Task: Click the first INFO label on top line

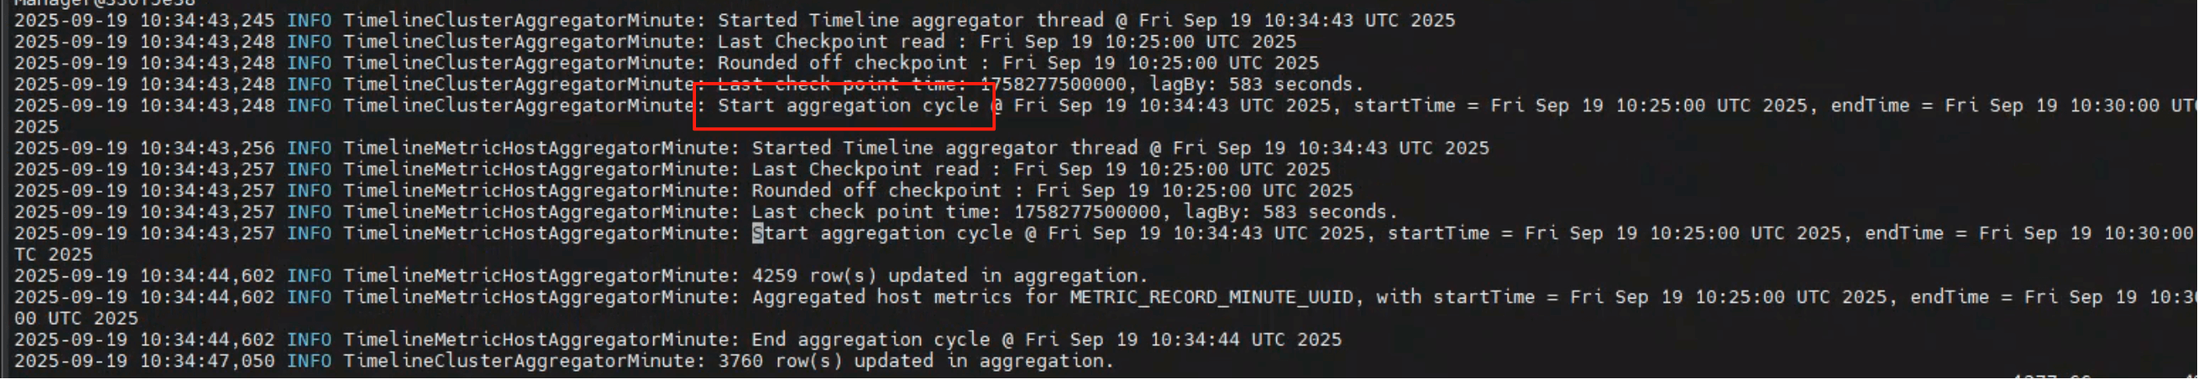Action: pos(309,21)
